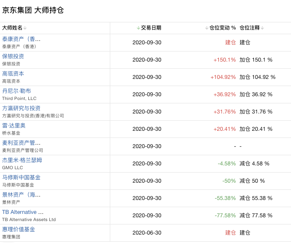The height and width of the screenshot is (243, 291).
Task: Open the 高瓴资本 guru link
Action: 13,73
